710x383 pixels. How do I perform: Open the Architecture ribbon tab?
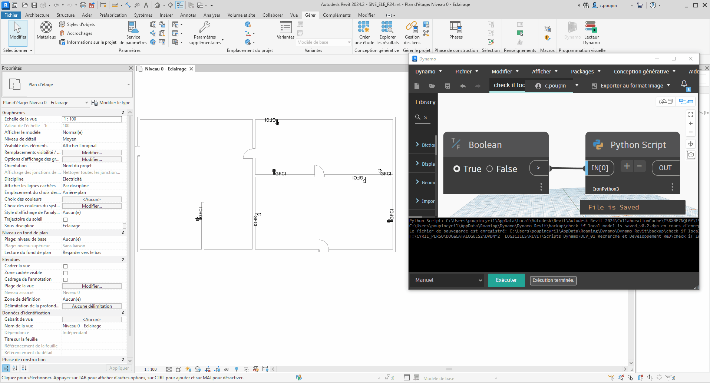coord(37,15)
